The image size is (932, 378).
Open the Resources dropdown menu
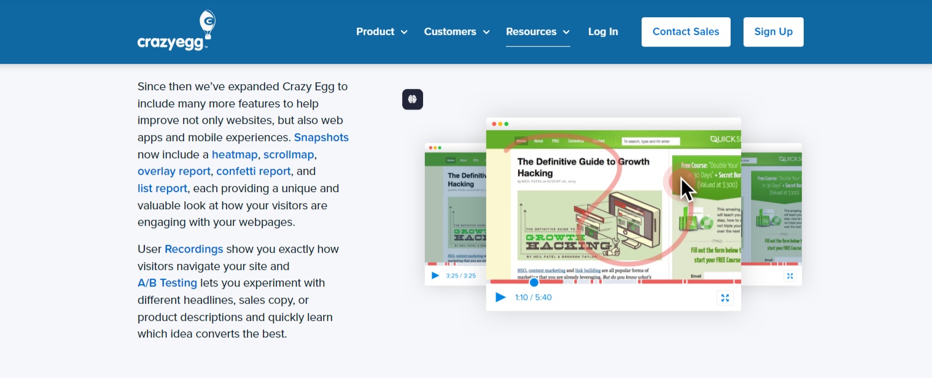click(538, 32)
